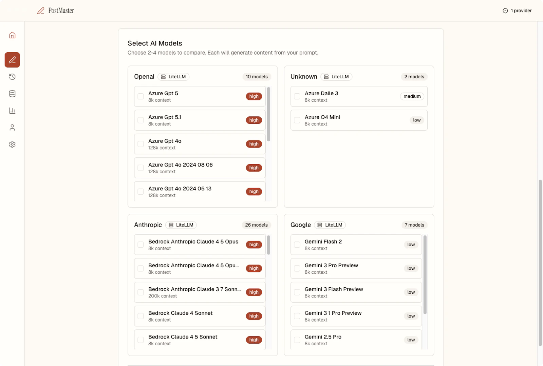The height and width of the screenshot is (366, 543).
Task: Click the high badge on Azure Gpt 4o 2024 08 06
Action: click(254, 168)
